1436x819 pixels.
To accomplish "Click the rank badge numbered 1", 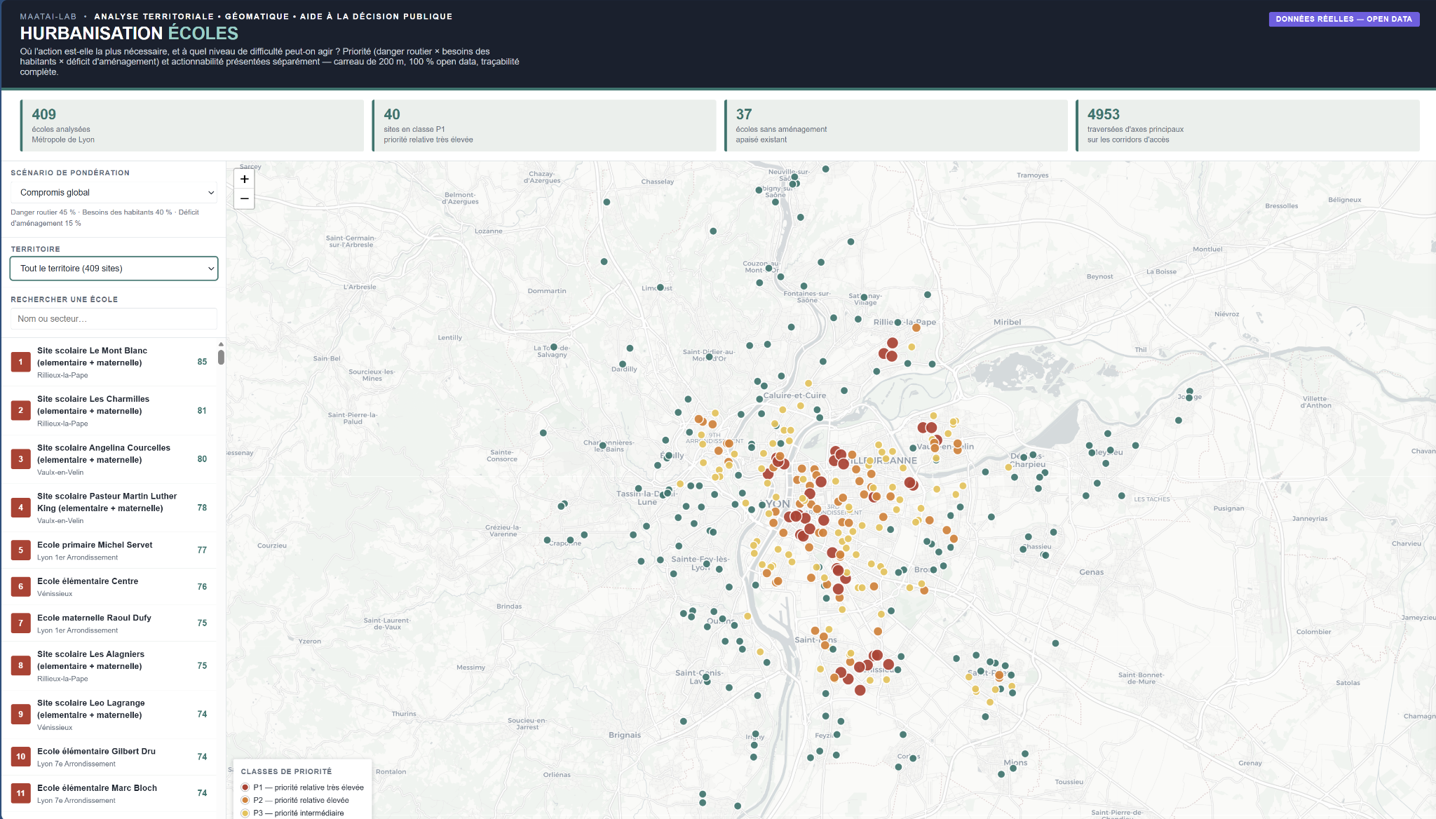I will click(x=20, y=362).
